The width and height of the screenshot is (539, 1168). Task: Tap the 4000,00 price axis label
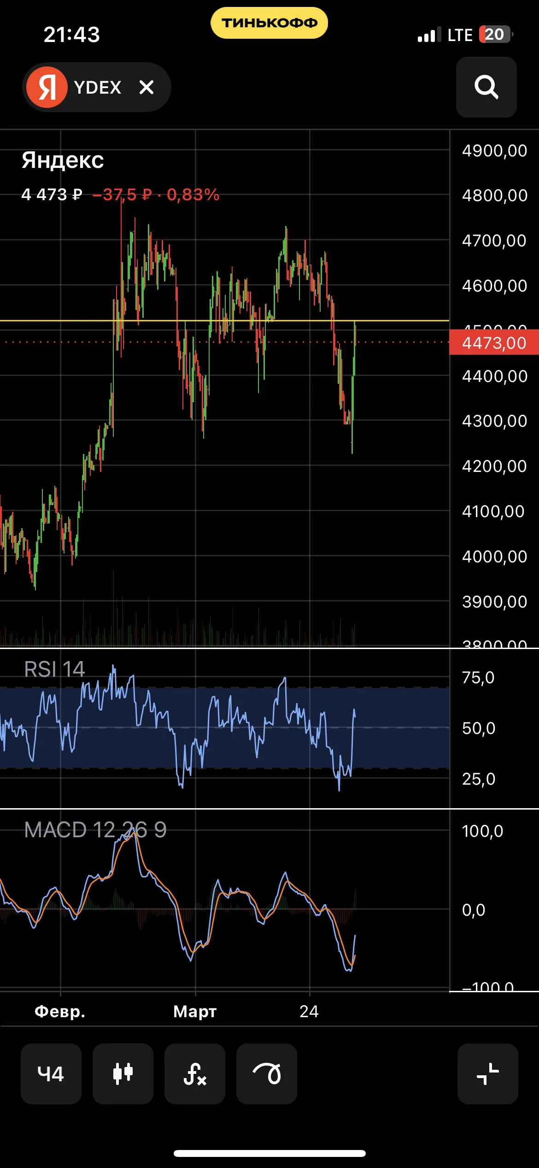click(495, 556)
